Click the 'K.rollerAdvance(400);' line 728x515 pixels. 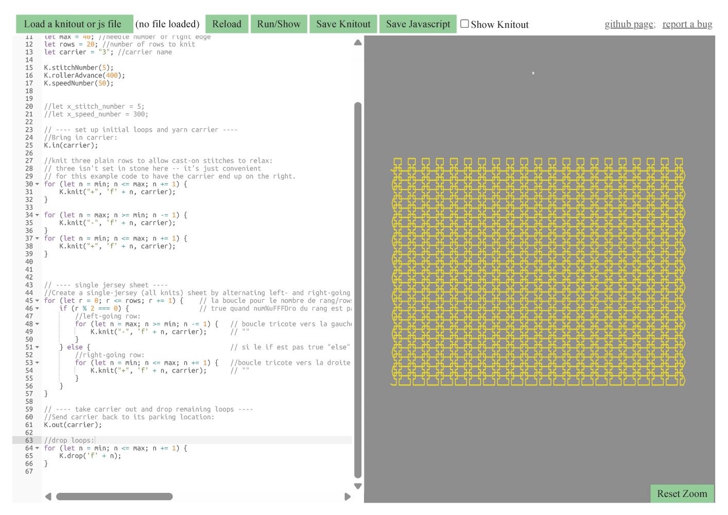(x=84, y=75)
